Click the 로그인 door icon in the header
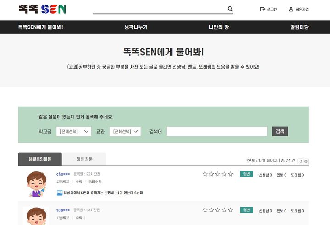Screen dimensions: 330x225 (263, 9)
